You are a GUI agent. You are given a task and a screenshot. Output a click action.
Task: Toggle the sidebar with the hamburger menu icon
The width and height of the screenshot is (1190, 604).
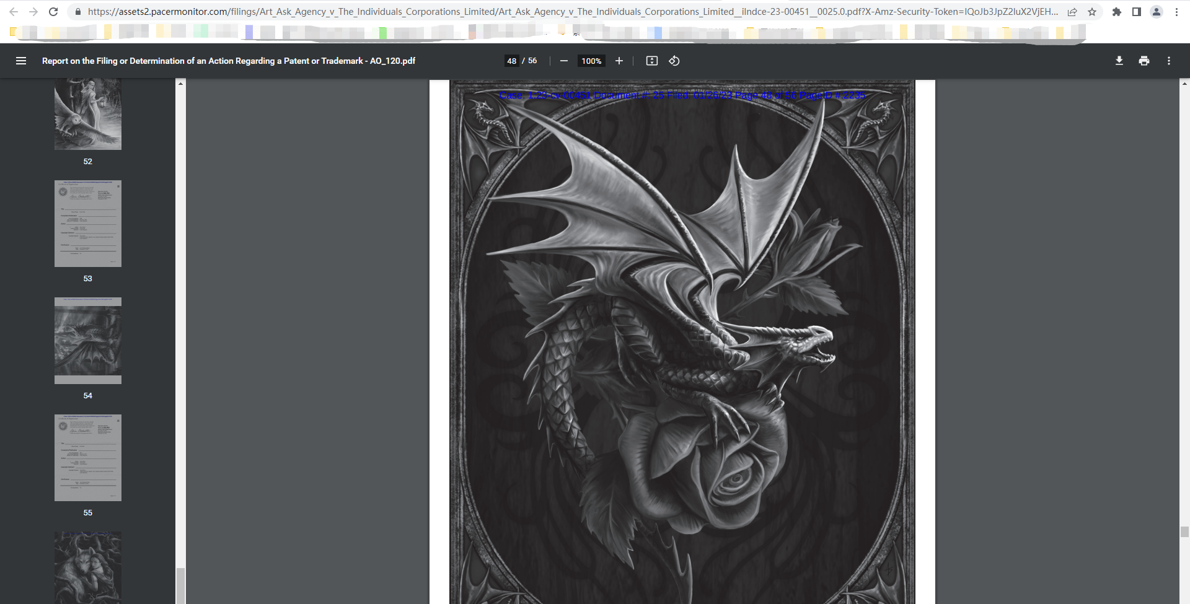coord(21,61)
